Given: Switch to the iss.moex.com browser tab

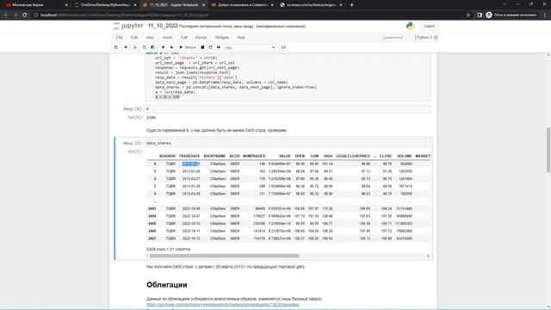Looking at the screenshot, I should pos(311,5).
